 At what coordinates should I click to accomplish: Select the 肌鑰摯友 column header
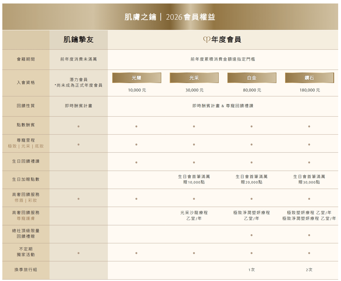79,40
